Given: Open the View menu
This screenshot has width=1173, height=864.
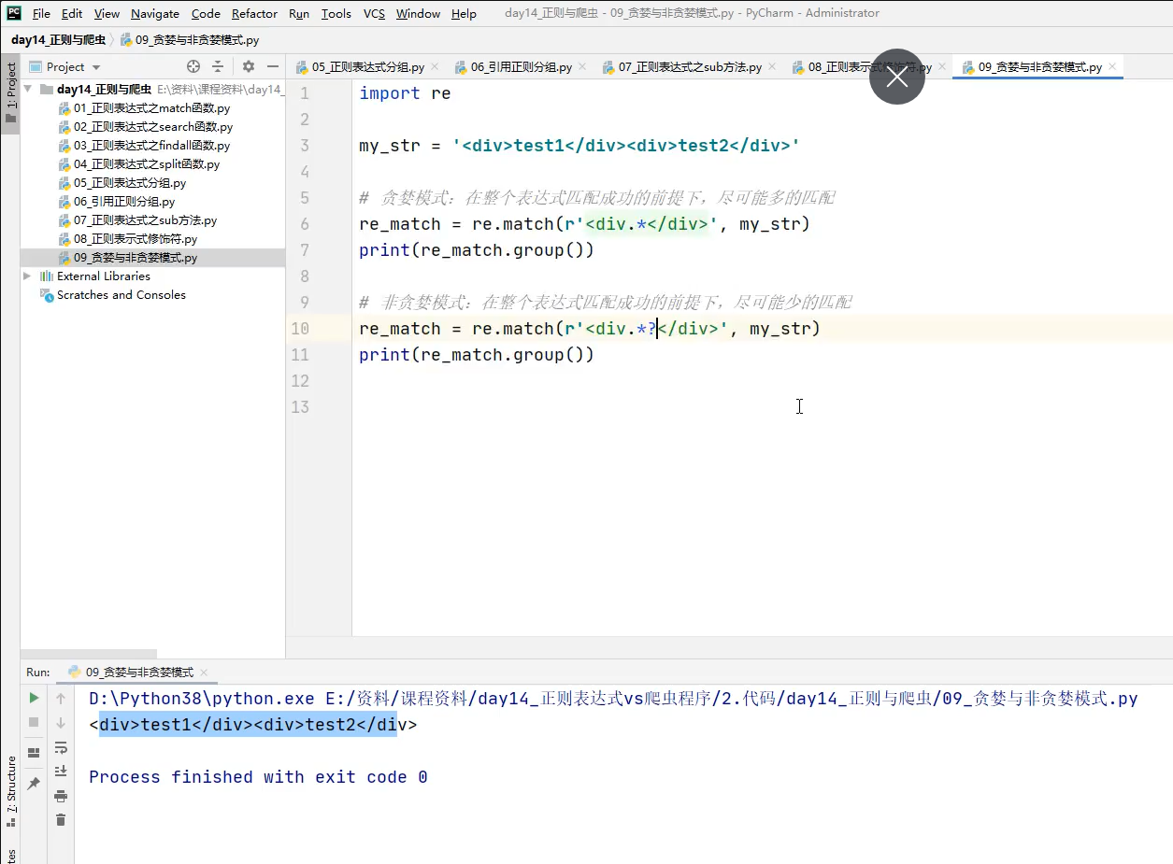Looking at the screenshot, I should [x=107, y=13].
